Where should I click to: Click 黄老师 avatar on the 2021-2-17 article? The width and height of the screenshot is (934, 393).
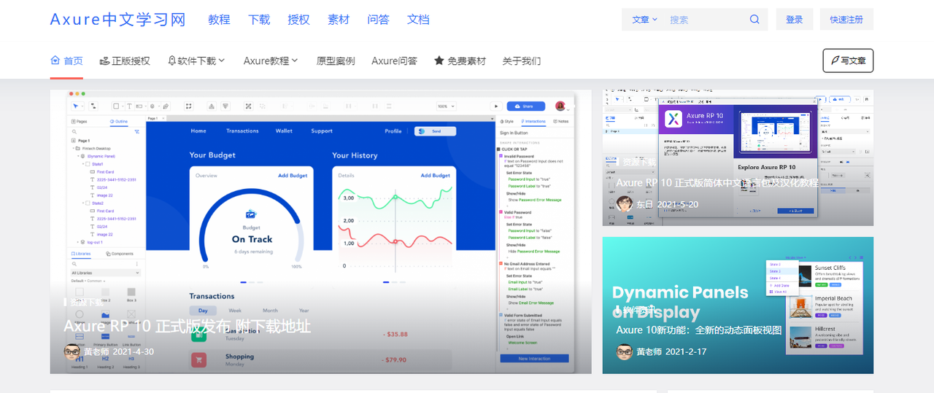click(624, 351)
